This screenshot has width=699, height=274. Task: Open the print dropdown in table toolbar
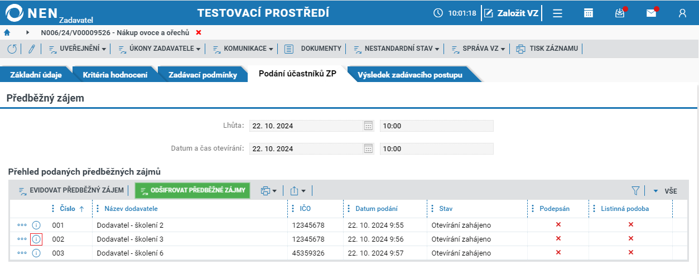(269, 191)
